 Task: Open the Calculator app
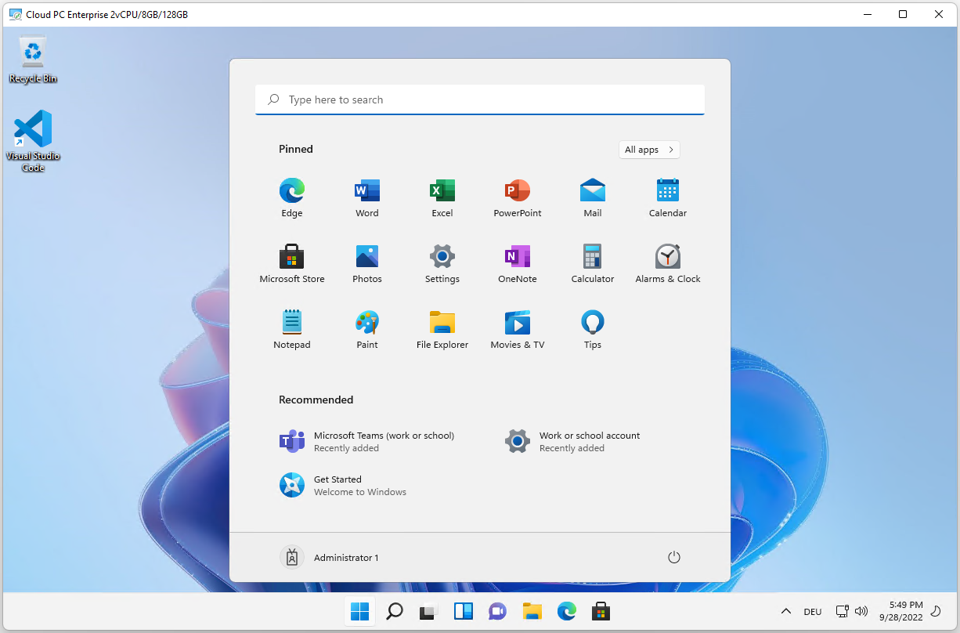[593, 263]
